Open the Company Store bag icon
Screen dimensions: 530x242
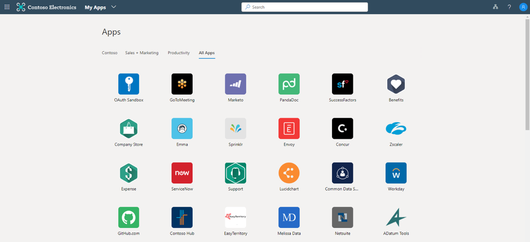pyautogui.click(x=128, y=129)
